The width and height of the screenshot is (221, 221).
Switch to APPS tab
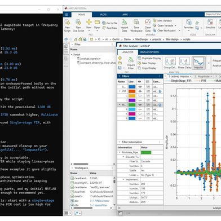(x=125, y=15)
